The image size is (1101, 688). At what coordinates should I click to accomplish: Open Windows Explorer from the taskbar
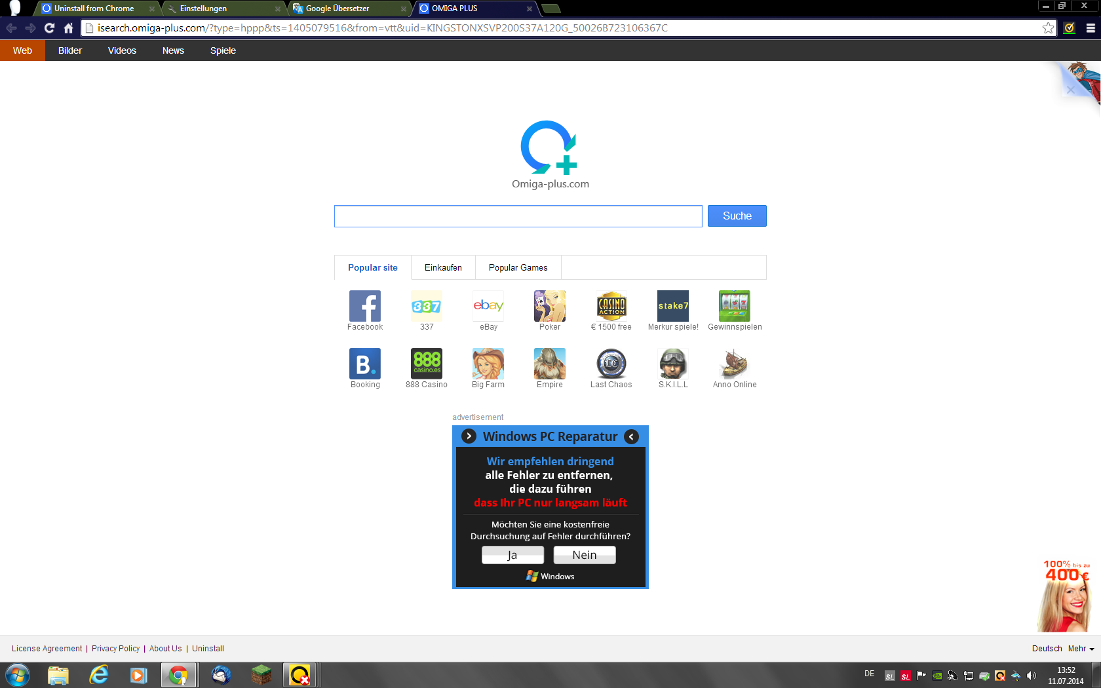click(x=58, y=675)
